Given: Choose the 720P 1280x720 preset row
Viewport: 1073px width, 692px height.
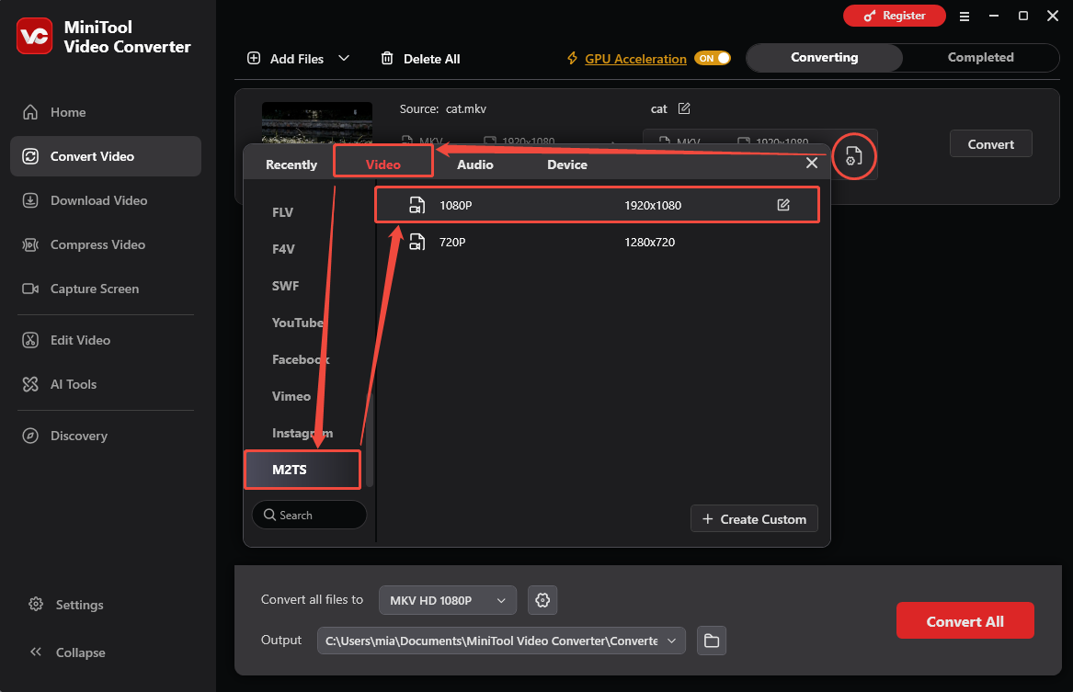Looking at the screenshot, I should coord(597,242).
